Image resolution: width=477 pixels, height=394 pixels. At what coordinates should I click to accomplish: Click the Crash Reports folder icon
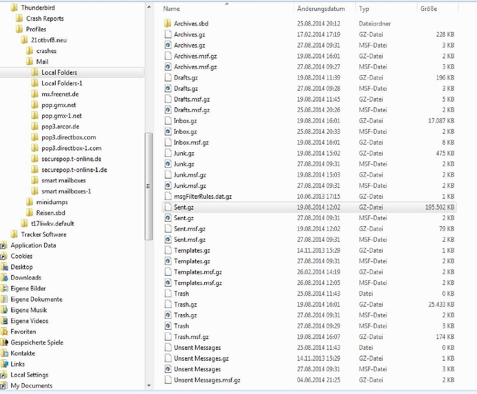tap(19, 18)
